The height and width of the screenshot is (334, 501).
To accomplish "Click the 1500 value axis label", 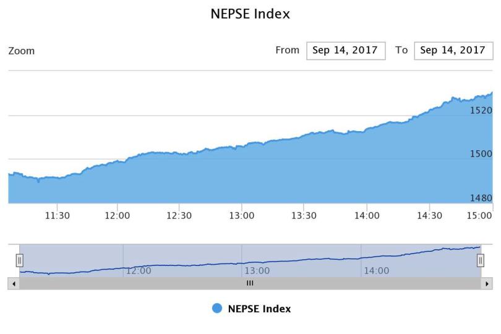I will click(x=481, y=154).
